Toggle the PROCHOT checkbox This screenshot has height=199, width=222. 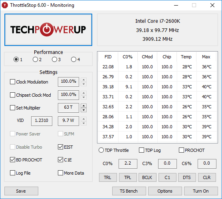(181, 150)
